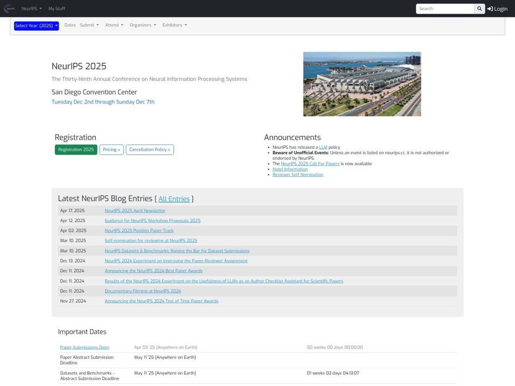Open My Stuff from the navigation bar
The image size is (515, 386).
(x=56, y=8)
